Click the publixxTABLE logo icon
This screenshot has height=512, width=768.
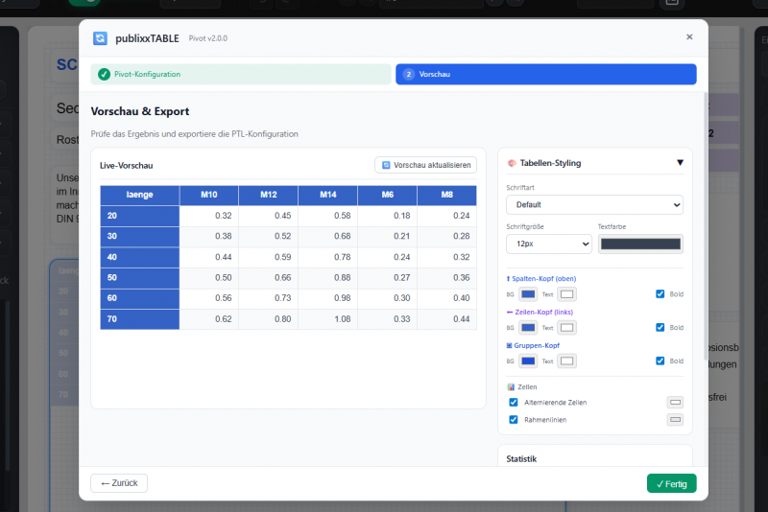click(100, 38)
